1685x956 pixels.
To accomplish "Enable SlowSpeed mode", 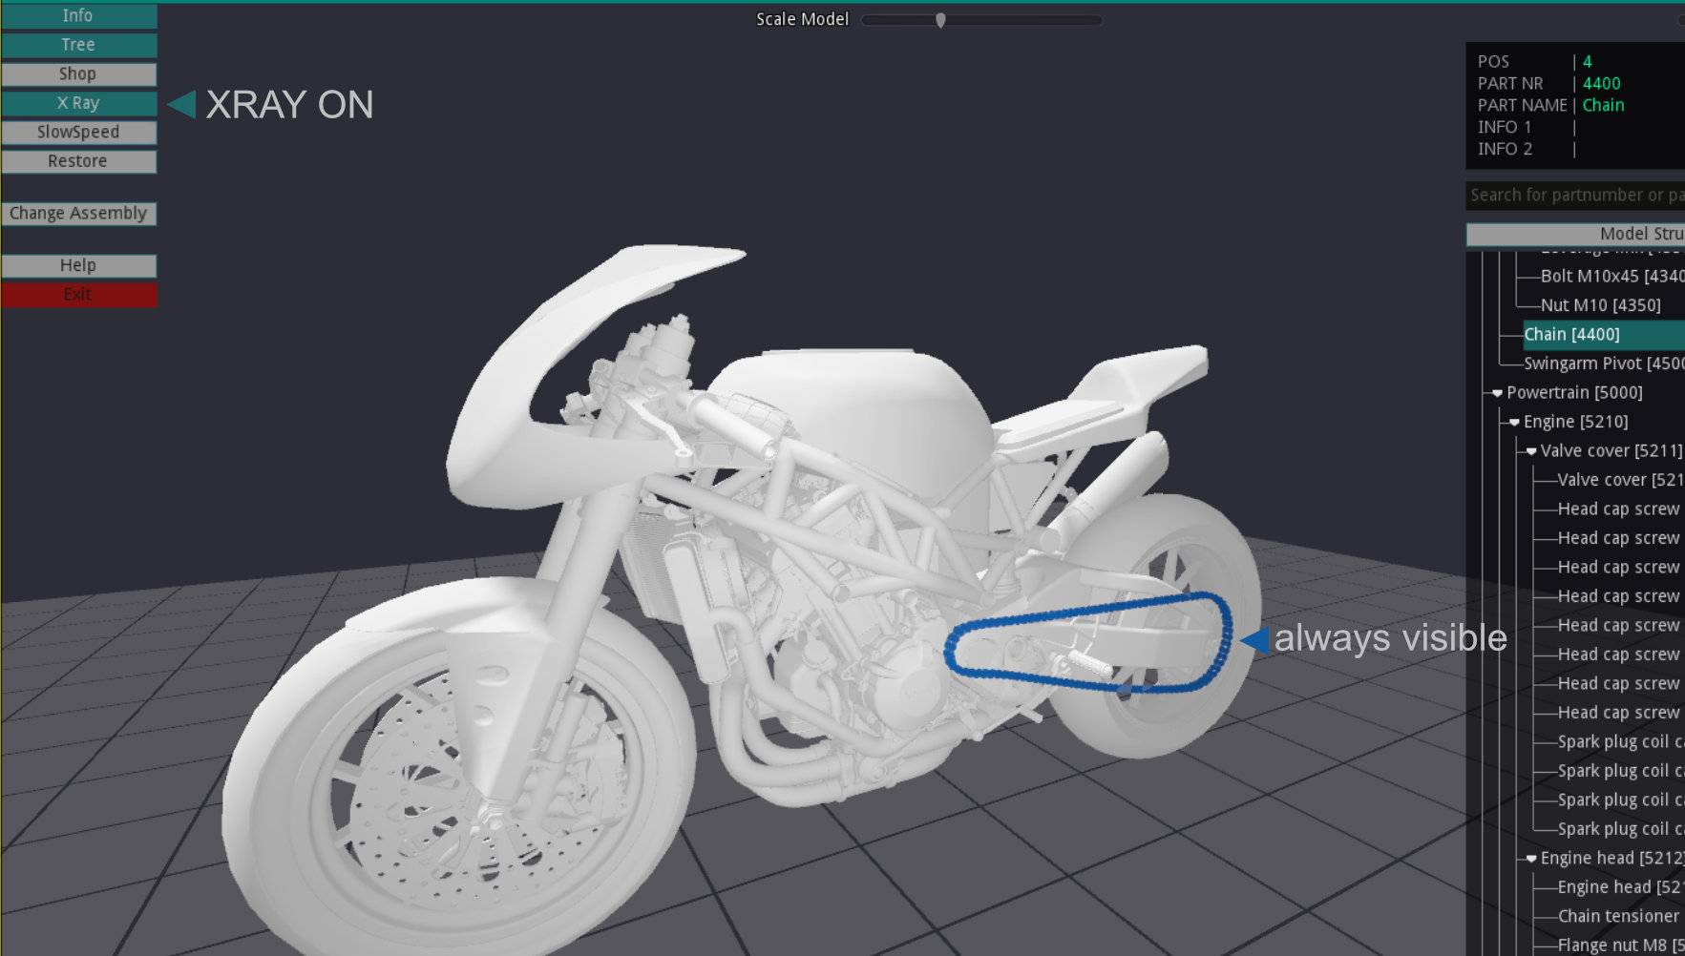I will [78, 133].
